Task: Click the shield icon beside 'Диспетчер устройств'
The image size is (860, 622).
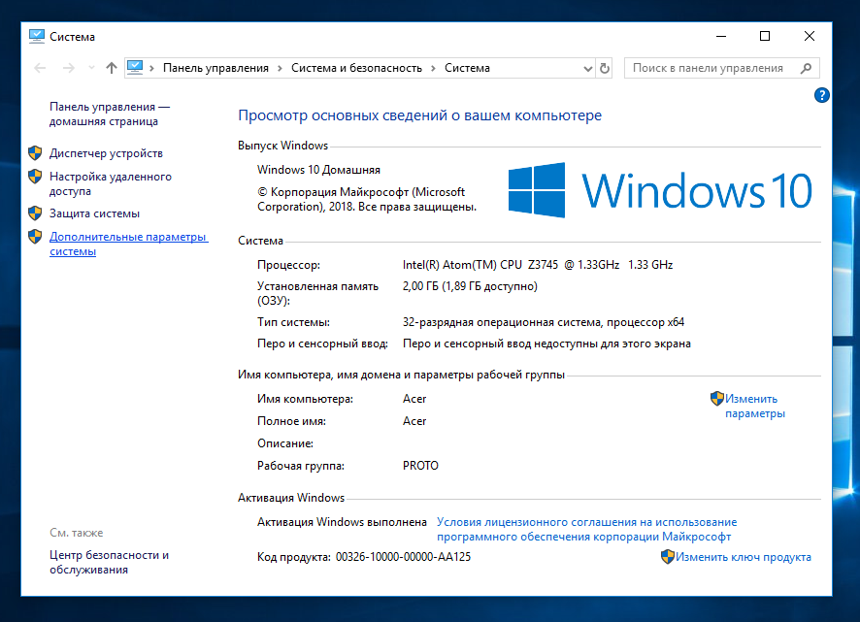Action: coord(35,153)
